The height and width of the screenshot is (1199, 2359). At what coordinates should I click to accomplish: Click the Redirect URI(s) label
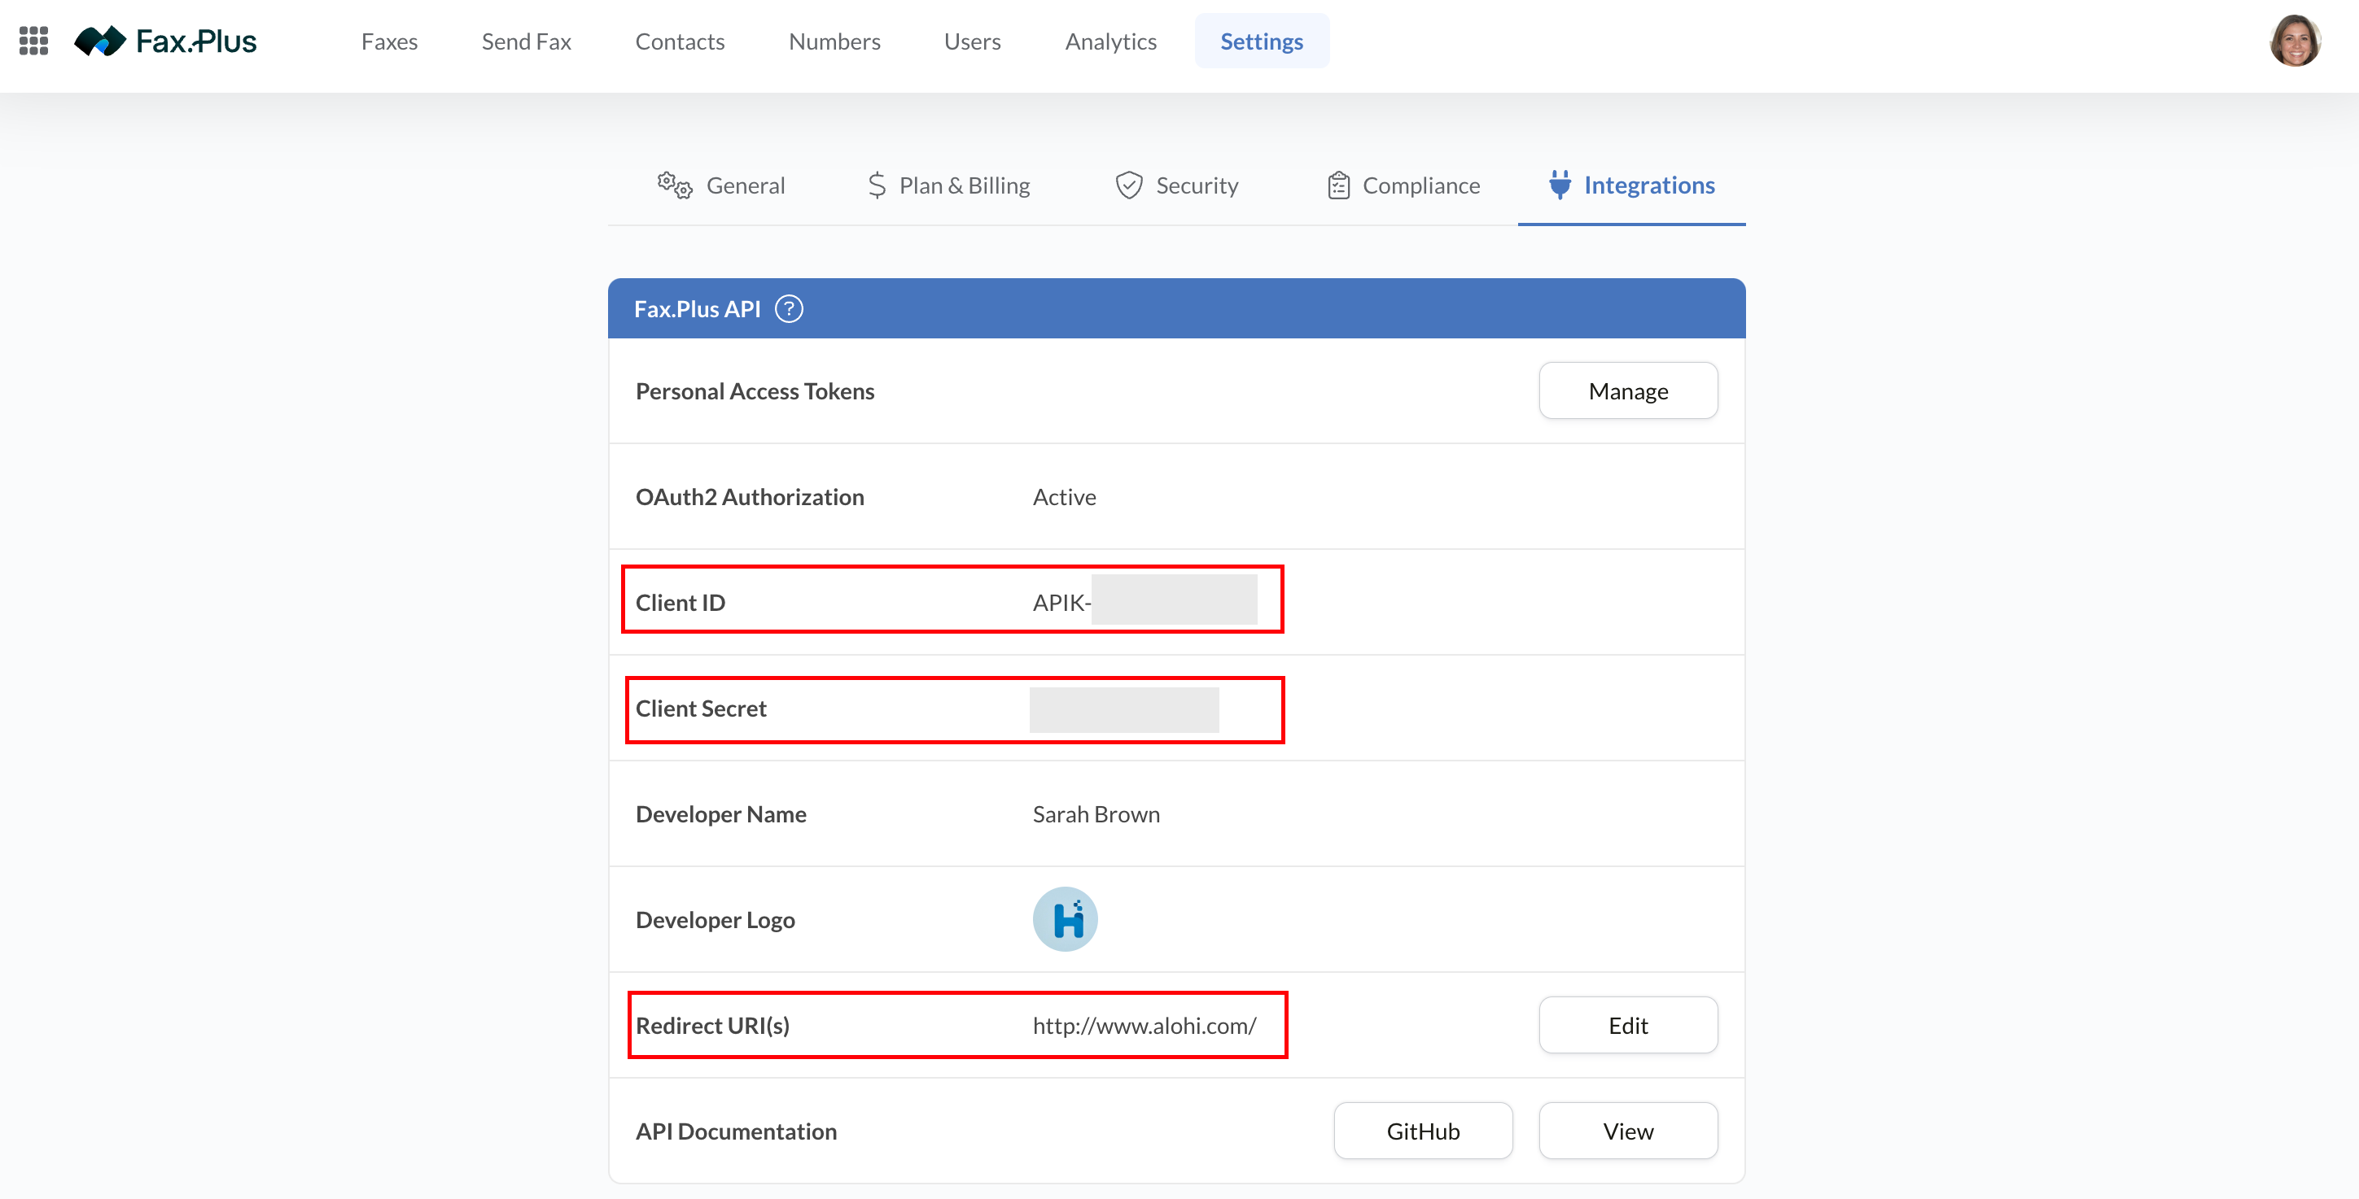click(711, 1026)
